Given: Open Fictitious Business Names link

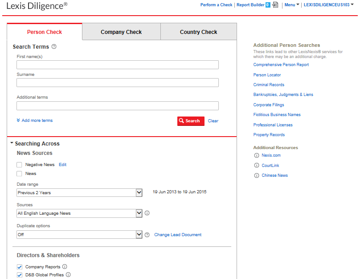Looking at the screenshot, I should [x=277, y=115].
